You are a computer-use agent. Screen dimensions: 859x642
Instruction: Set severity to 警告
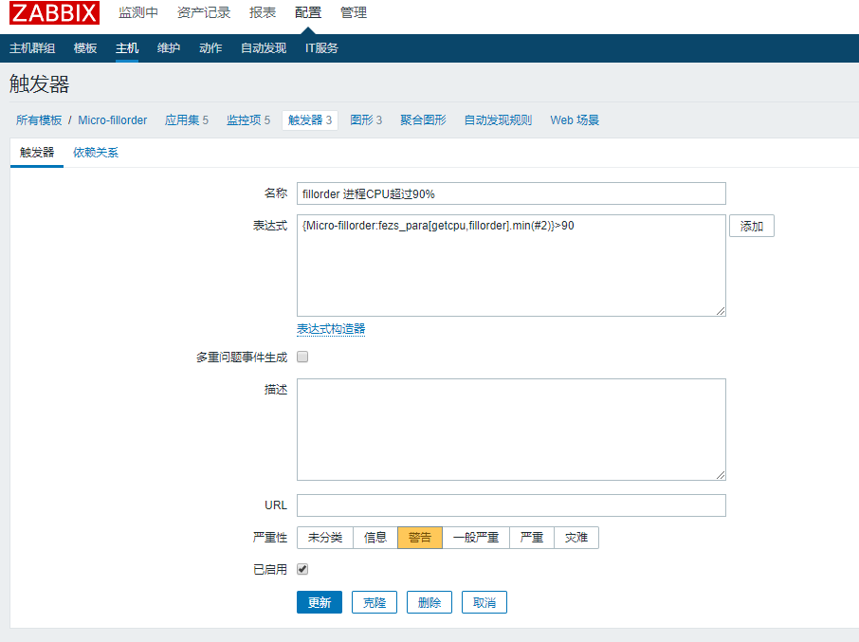coord(420,538)
